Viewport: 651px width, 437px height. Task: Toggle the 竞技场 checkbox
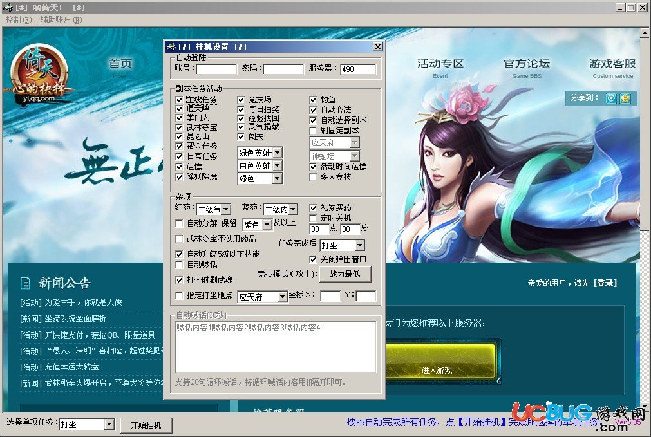point(241,100)
